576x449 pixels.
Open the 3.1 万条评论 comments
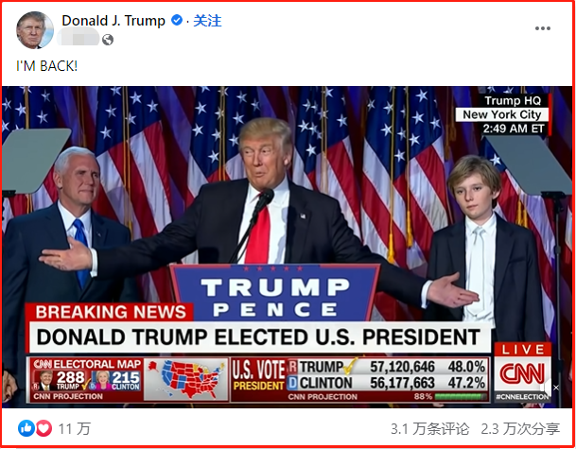tap(429, 428)
